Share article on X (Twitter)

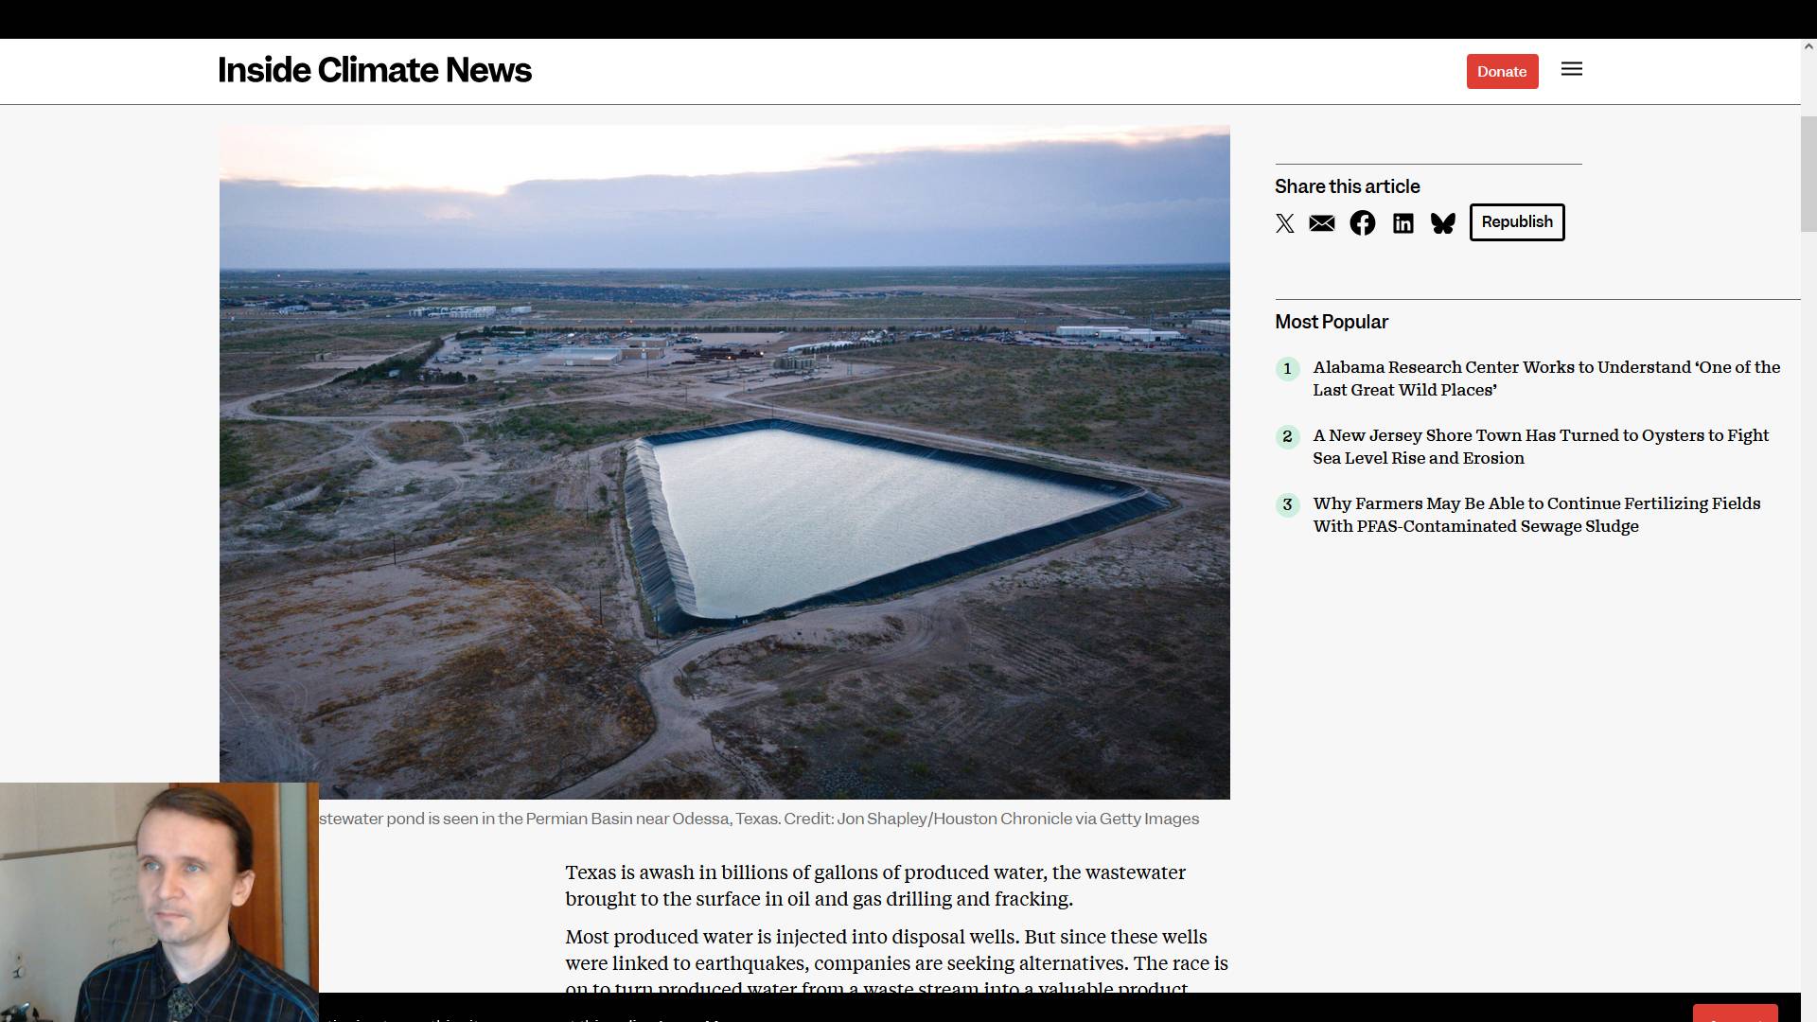click(1284, 223)
